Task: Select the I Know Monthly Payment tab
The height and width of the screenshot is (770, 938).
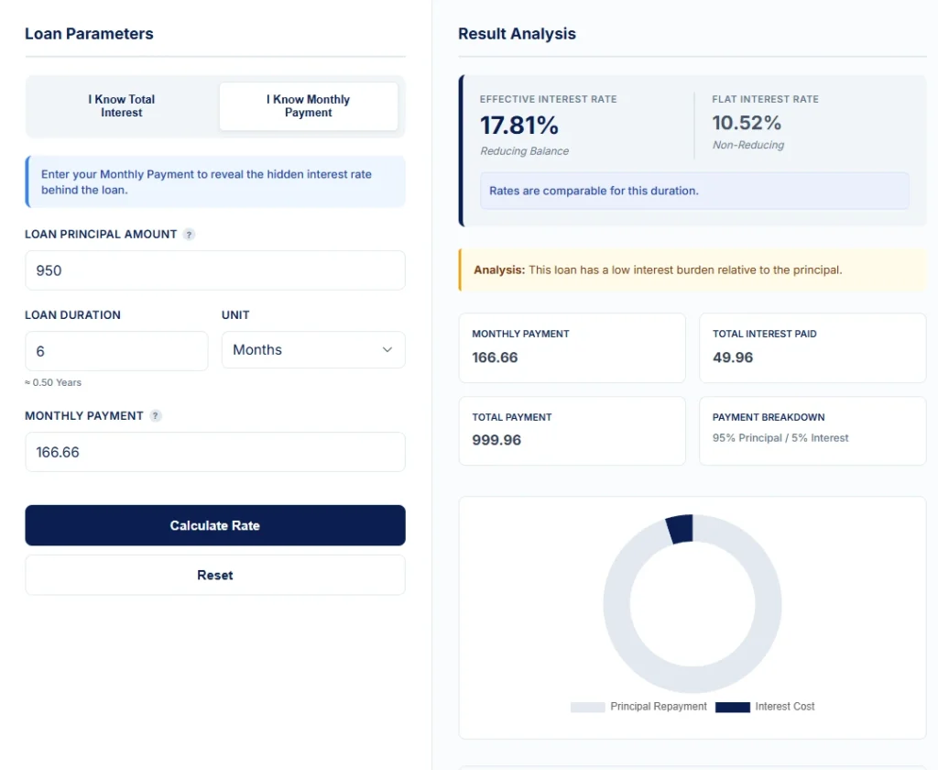Action: tap(308, 105)
